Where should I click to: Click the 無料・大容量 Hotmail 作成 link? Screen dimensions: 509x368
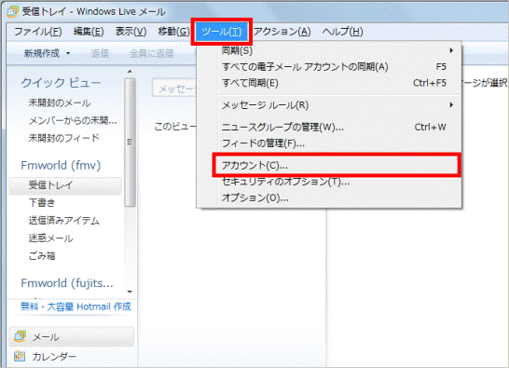click(x=76, y=307)
